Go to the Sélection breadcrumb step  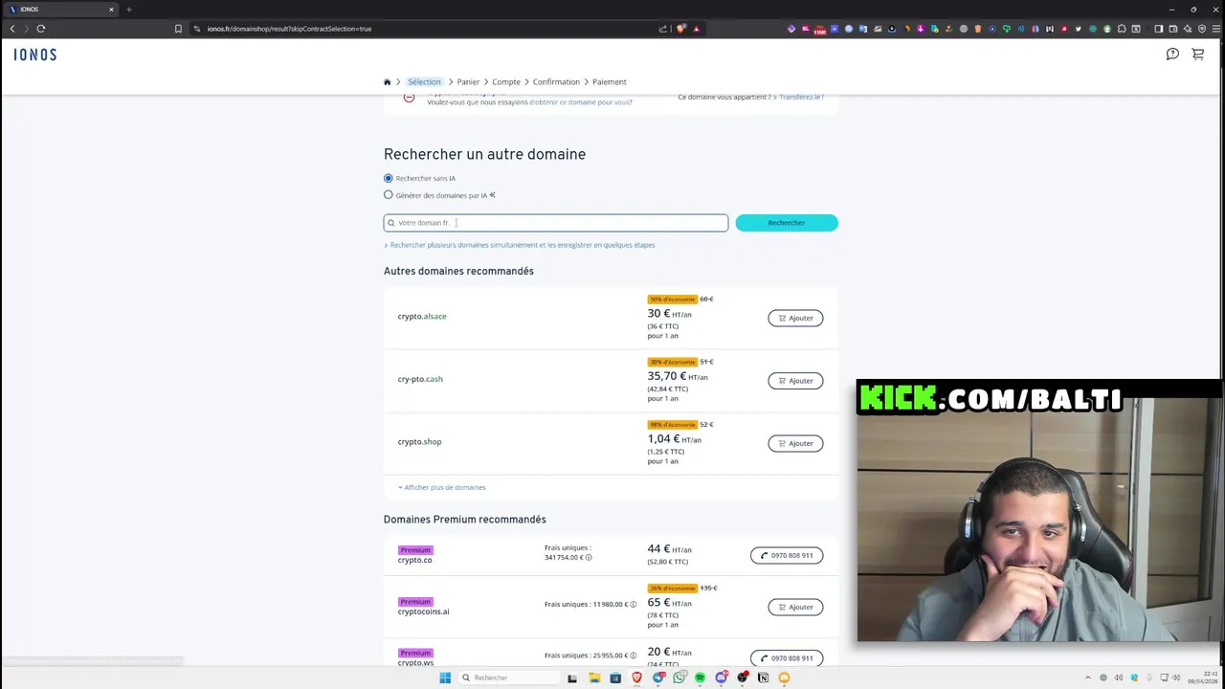[424, 82]
